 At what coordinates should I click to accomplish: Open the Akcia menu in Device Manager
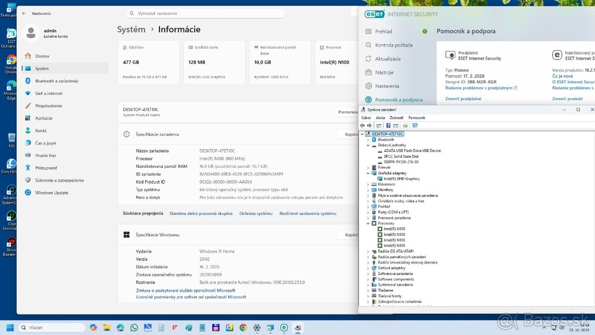click(x=380, y=118)
